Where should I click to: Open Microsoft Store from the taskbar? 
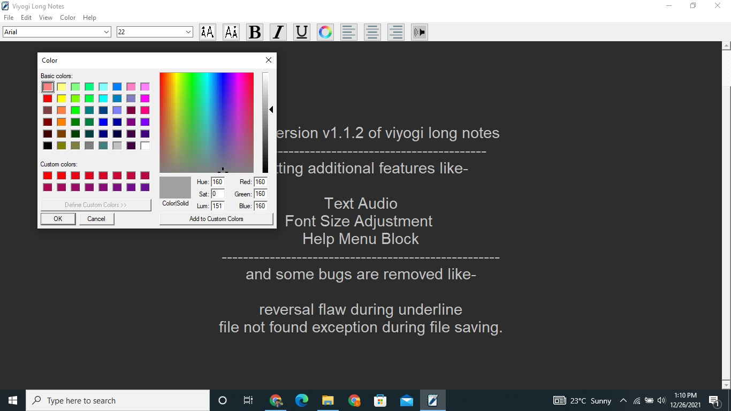pos(380,400)
